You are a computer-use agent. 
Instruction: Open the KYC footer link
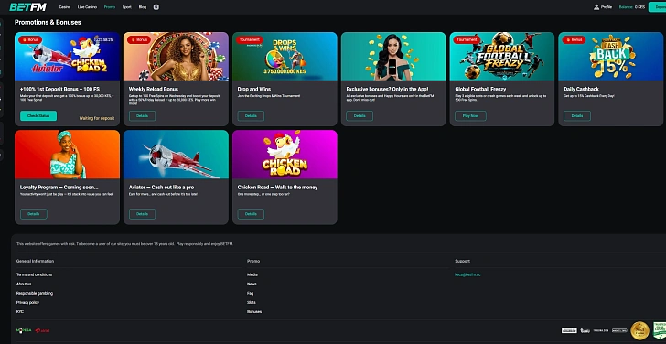(20, 312)
